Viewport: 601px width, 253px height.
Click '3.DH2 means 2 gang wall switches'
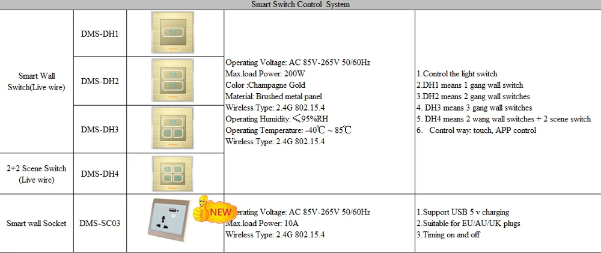(x=474, y=96)
